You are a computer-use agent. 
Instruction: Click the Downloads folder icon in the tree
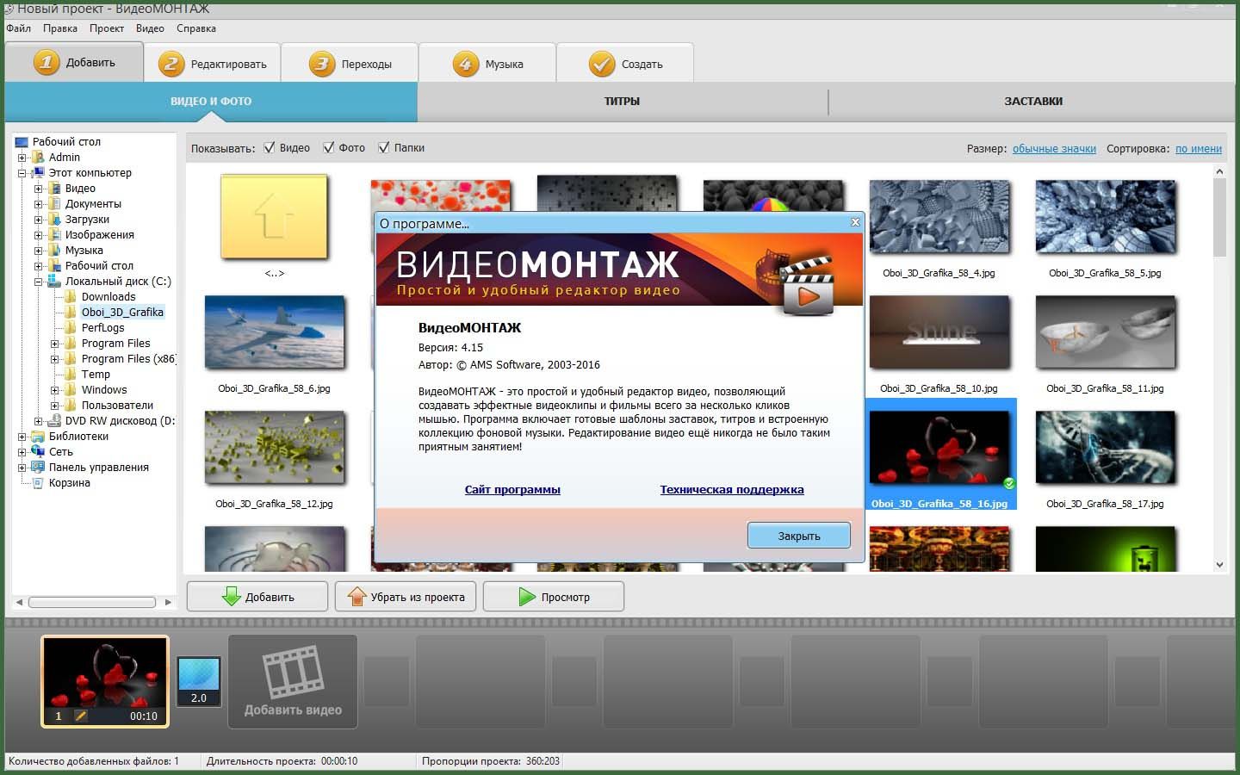pos(71,297)
